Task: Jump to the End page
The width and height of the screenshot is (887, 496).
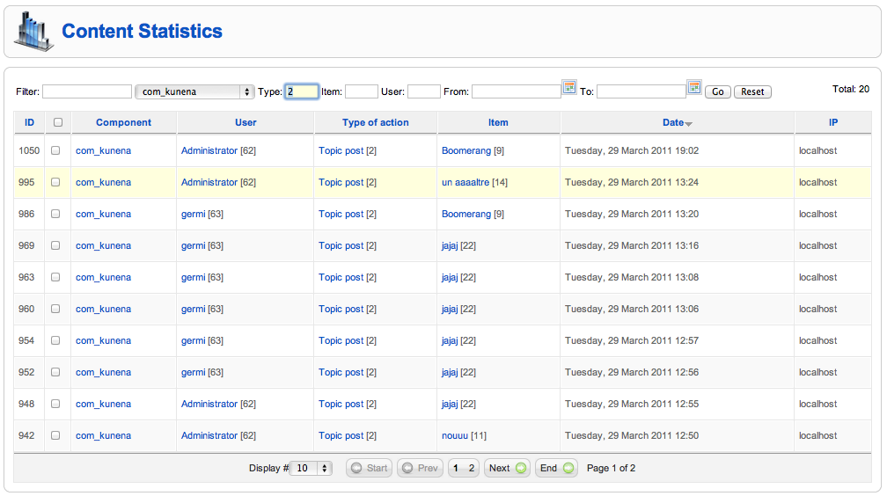Action: coord(556,468)
